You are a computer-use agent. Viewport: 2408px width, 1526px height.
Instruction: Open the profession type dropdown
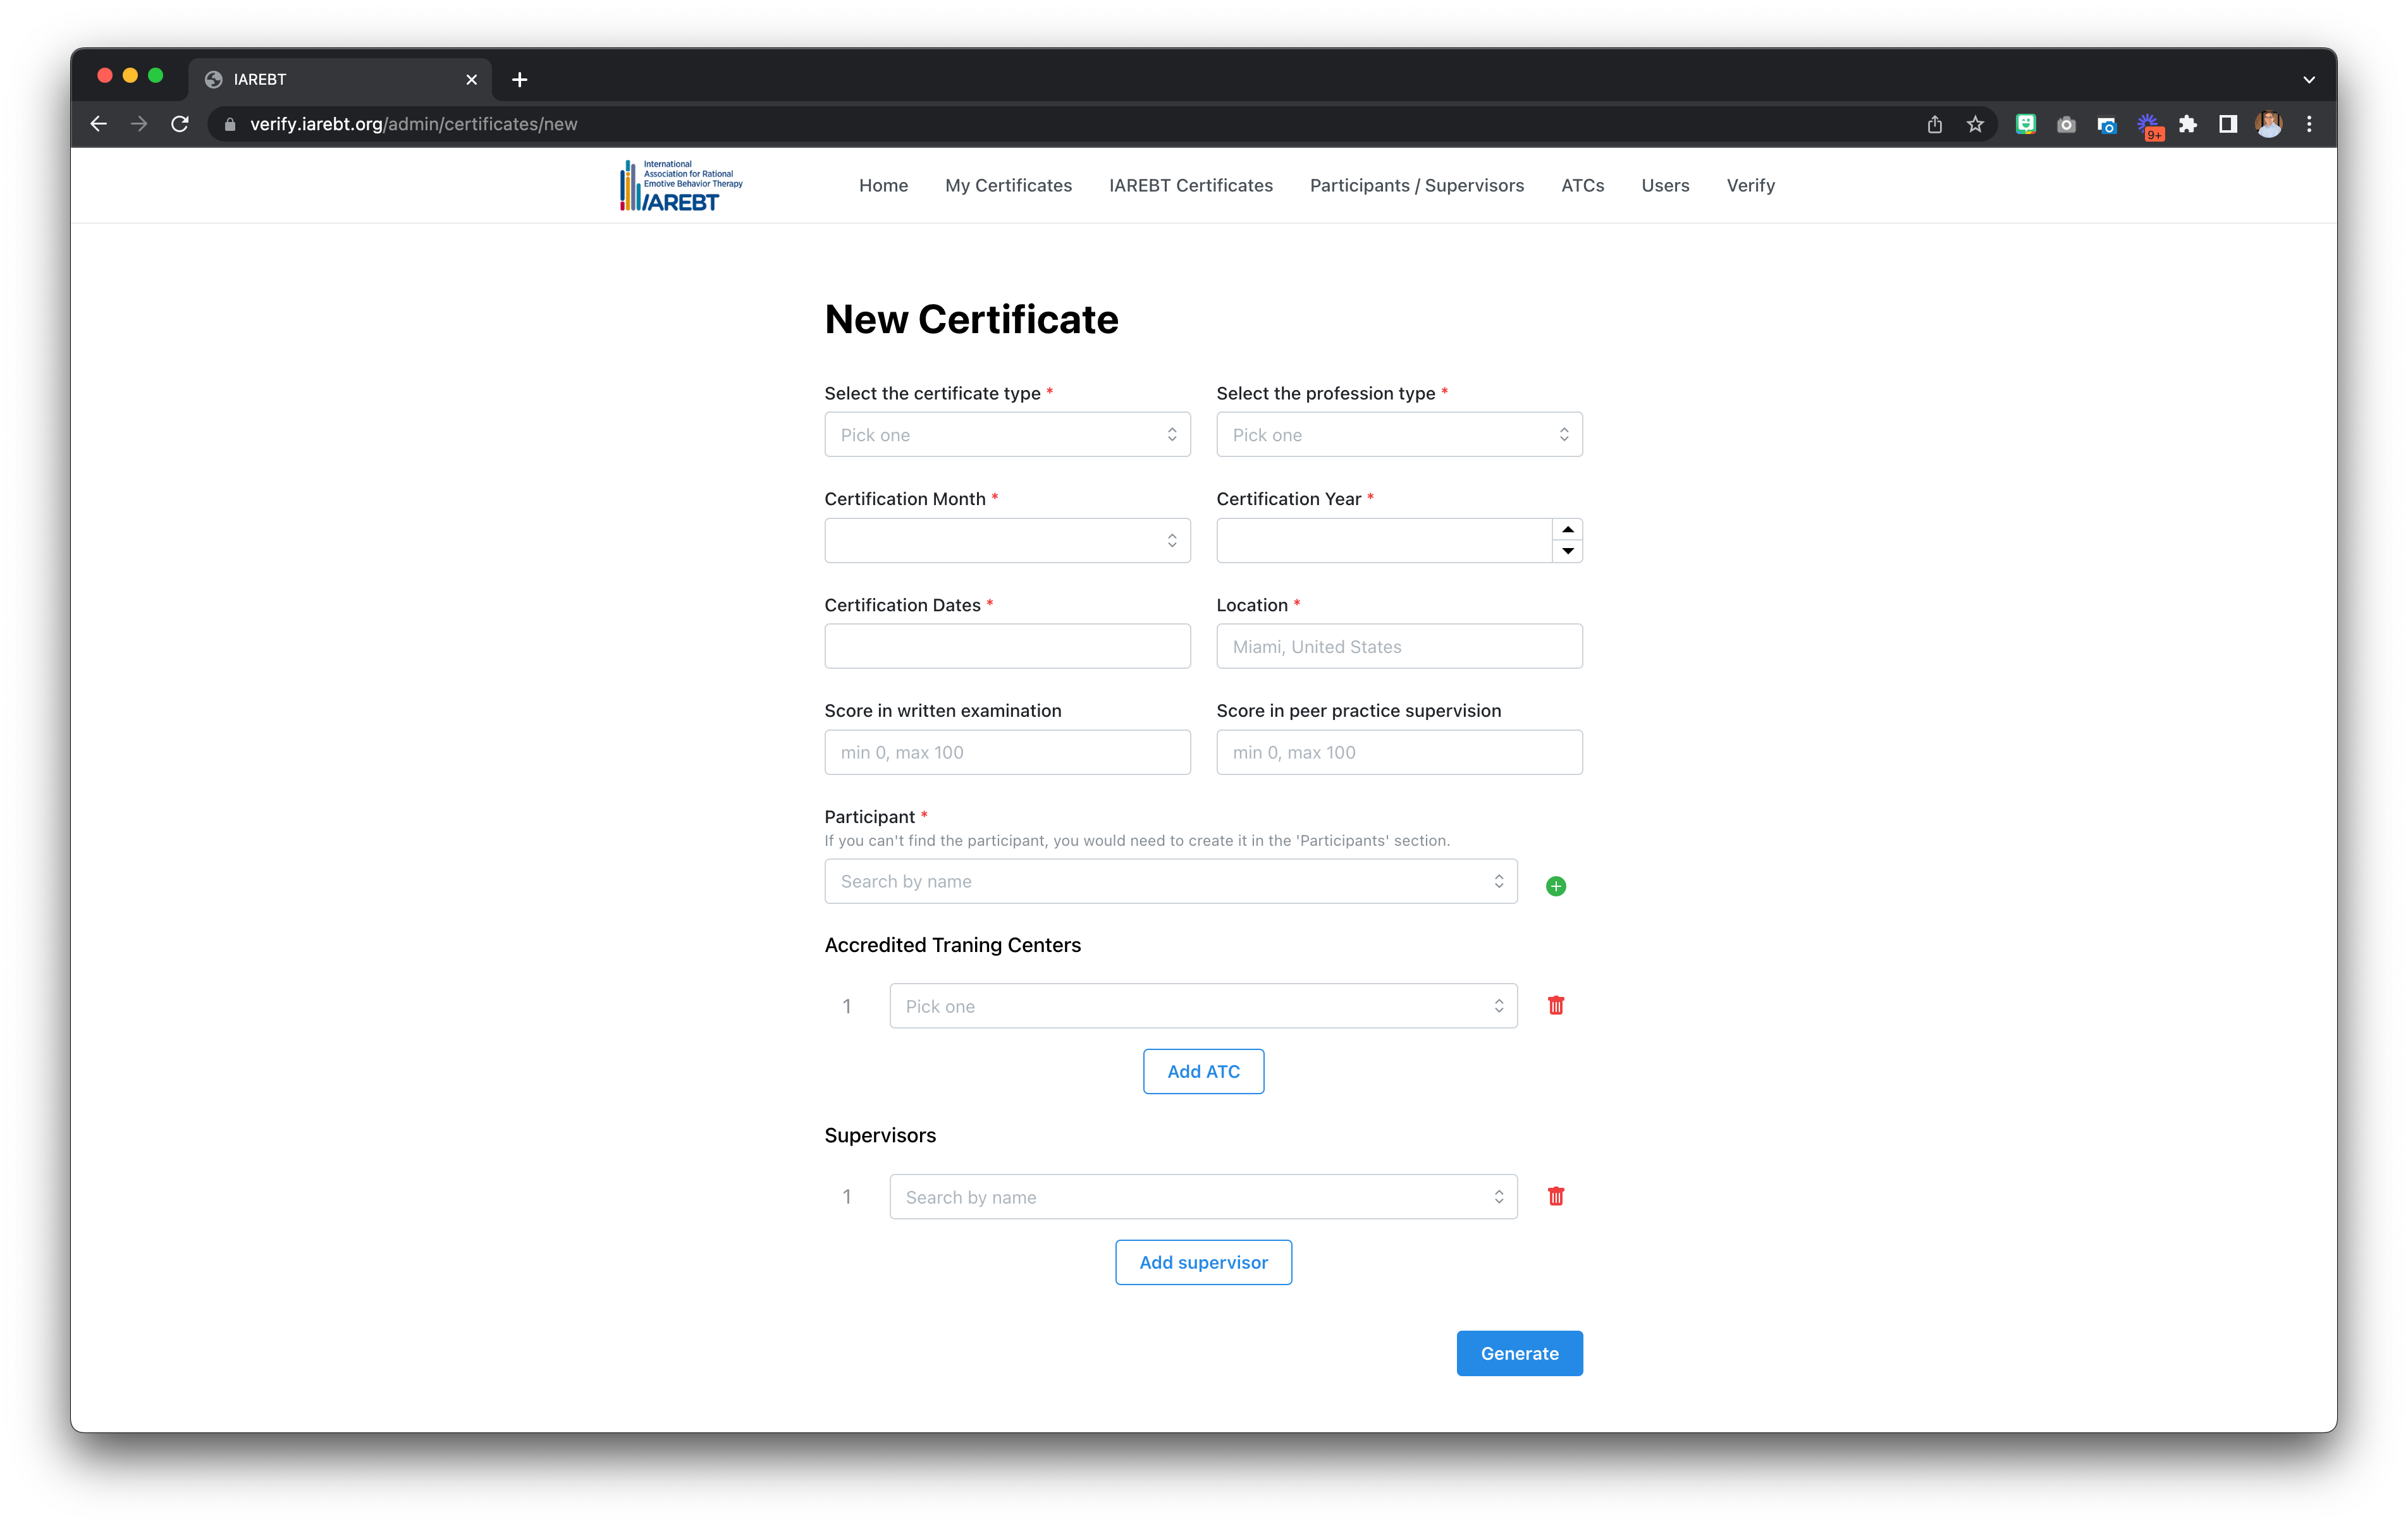1398,435
